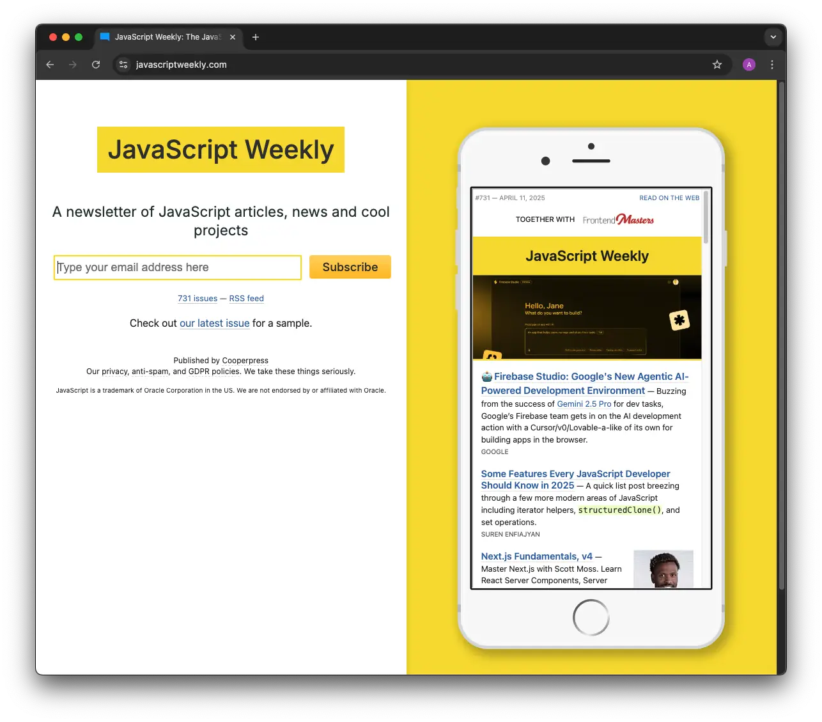
Task: Follow the 'our latest issue' link
Action: [x=215, y=324]
